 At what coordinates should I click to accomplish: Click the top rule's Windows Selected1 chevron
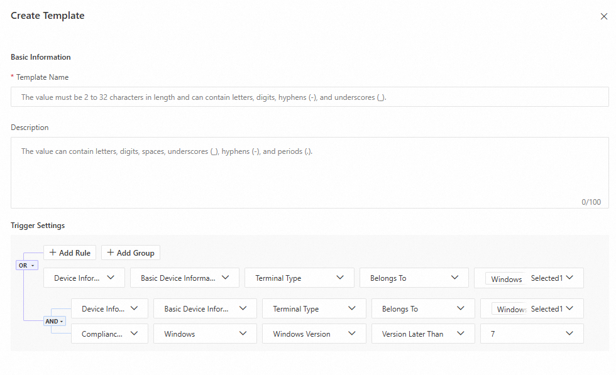point(569,278)
